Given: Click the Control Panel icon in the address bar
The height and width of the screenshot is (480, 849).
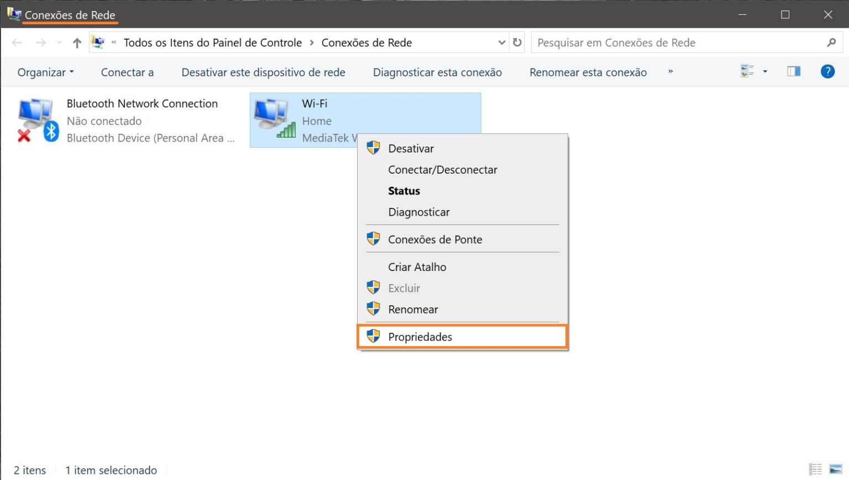Looking at the screenshot, I should click(99, 42).
